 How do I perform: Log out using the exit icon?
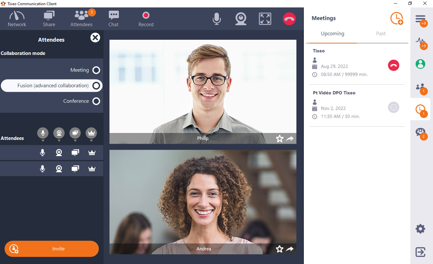pyautogui.click(x=420, y=252)
